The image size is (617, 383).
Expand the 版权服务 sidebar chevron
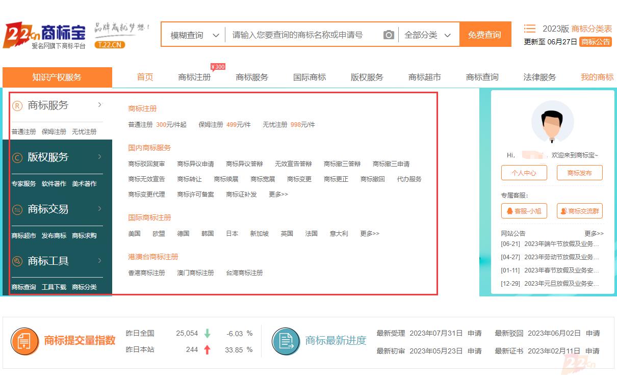click(99, 157)
